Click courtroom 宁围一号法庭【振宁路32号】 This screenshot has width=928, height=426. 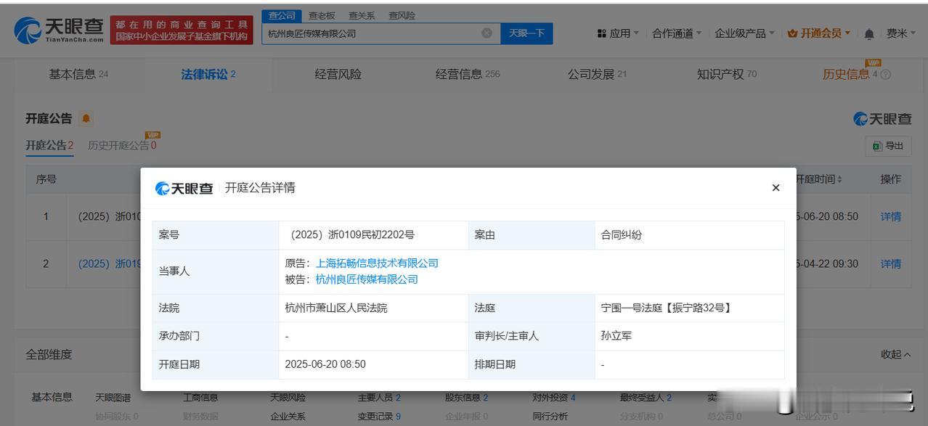point(667,308)
